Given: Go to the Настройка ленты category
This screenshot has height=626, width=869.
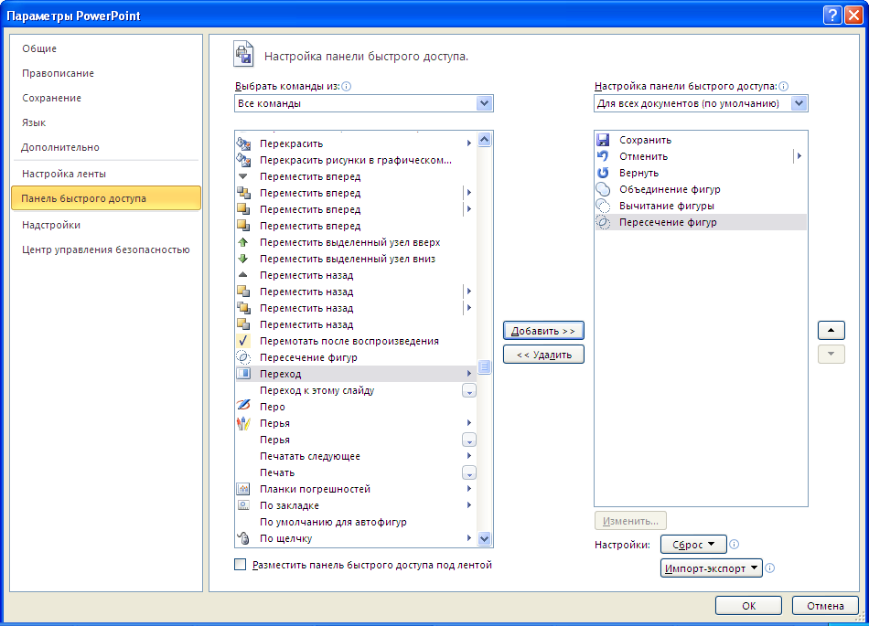Looking at the screenshot, I should pyautogui.click(x=64, y=174).
